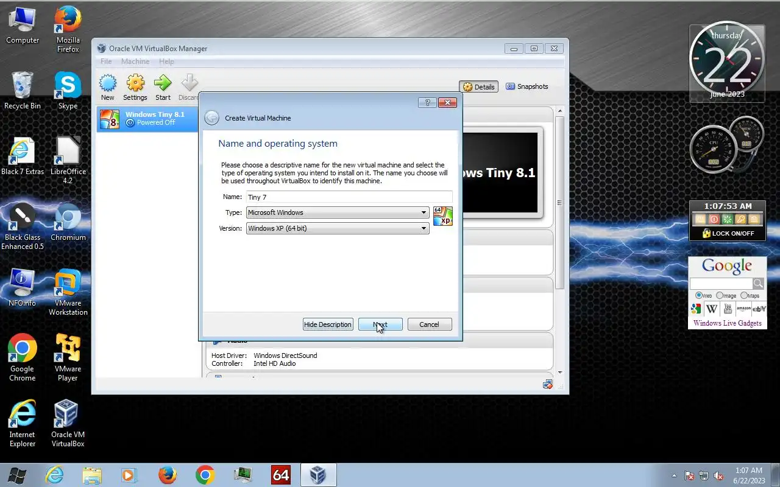Switch to the Snapshots view tab
The width and height of the screenshot is (780, 487).
[x=527, y=86]
